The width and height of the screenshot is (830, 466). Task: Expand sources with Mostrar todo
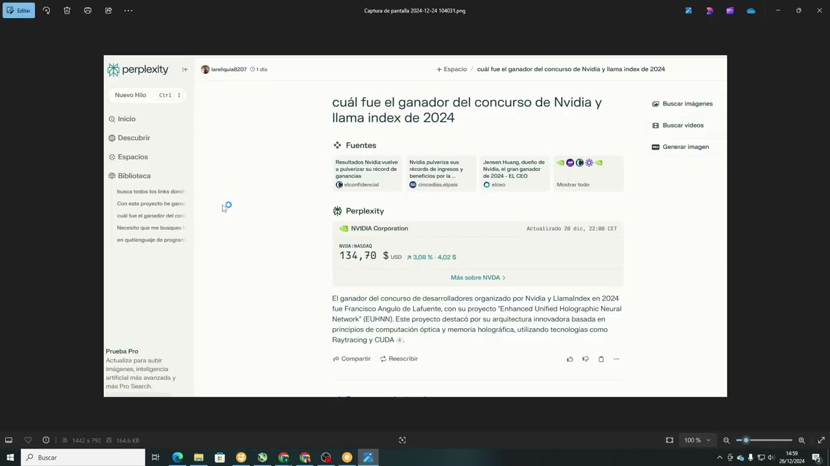589,173
